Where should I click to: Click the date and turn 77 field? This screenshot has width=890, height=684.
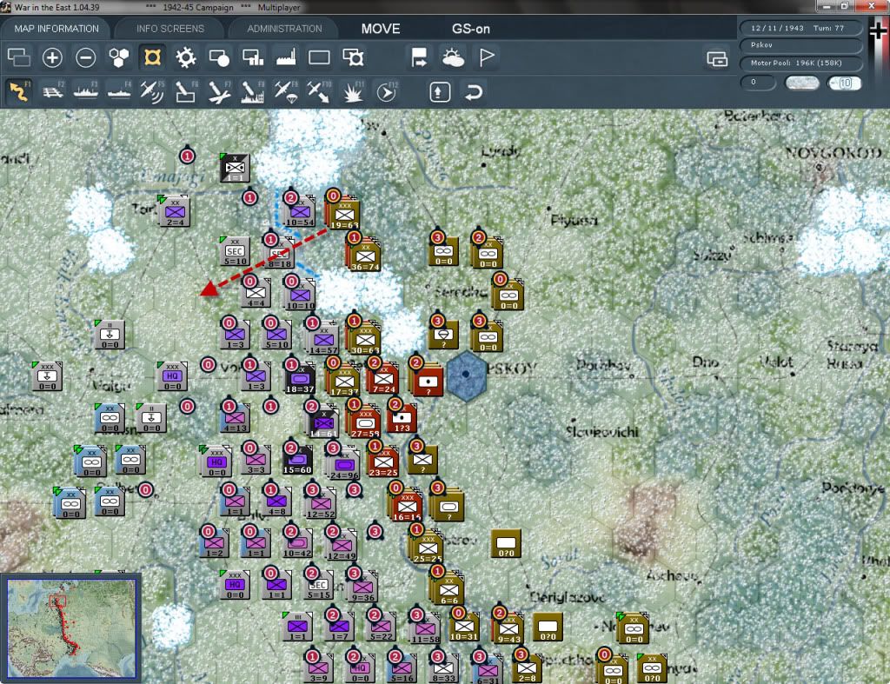click(800, 28)
